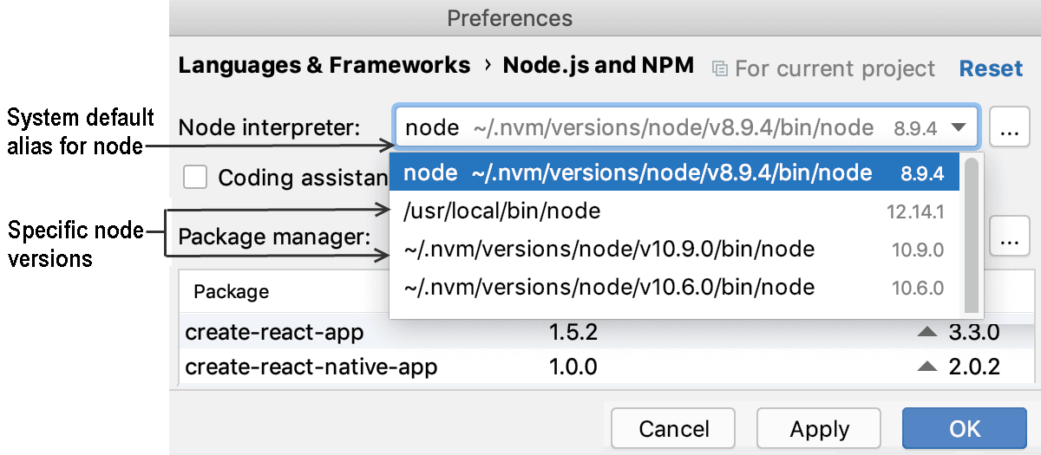Open the browse button next to Package manager
Image resolution: width=1041 pixels, height=455 pixels.
1008,236
